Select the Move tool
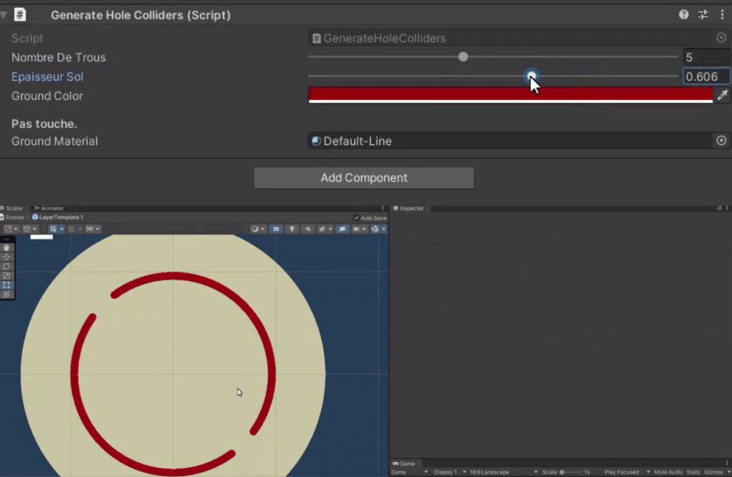732x477 pixels. (x=6, y=257)
